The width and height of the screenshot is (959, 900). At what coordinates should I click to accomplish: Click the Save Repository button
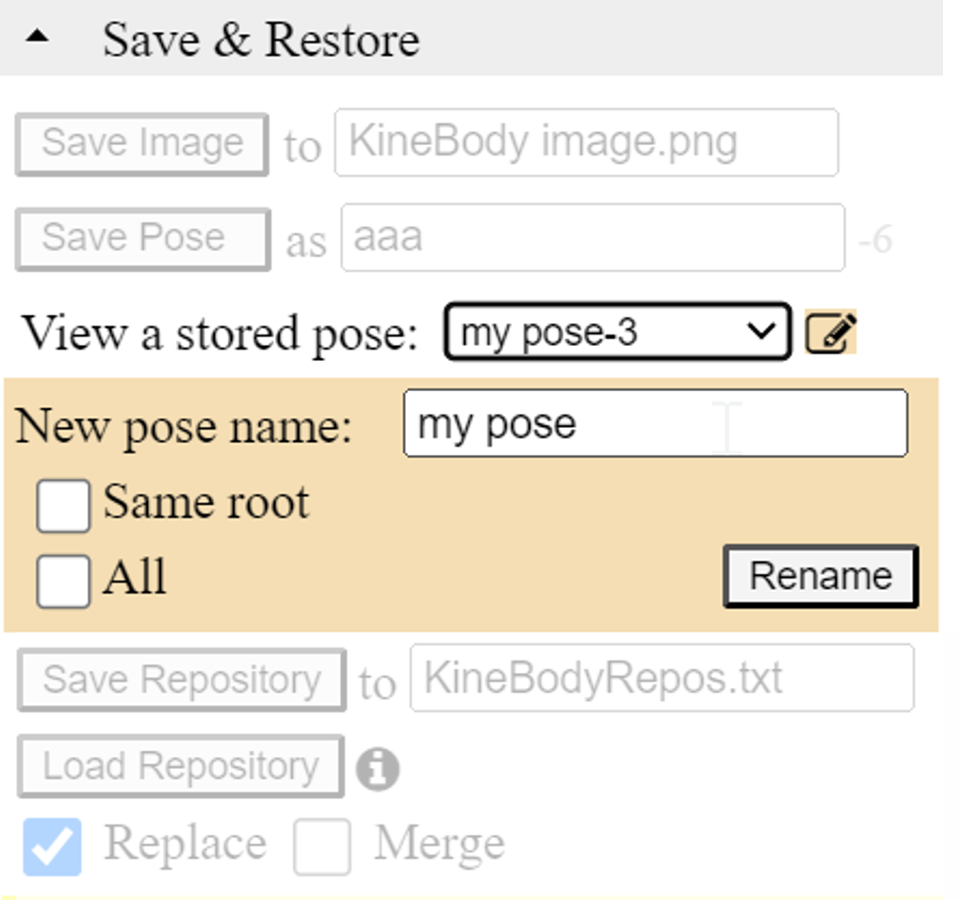click(182, 680)
